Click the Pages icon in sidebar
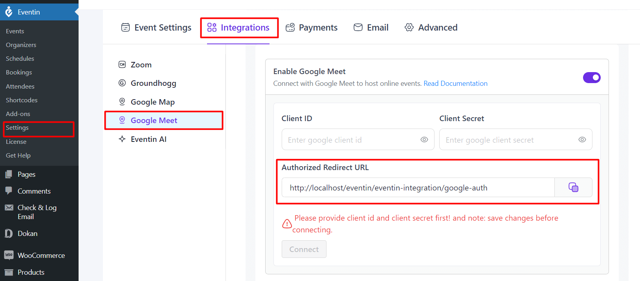 (9, 174)
